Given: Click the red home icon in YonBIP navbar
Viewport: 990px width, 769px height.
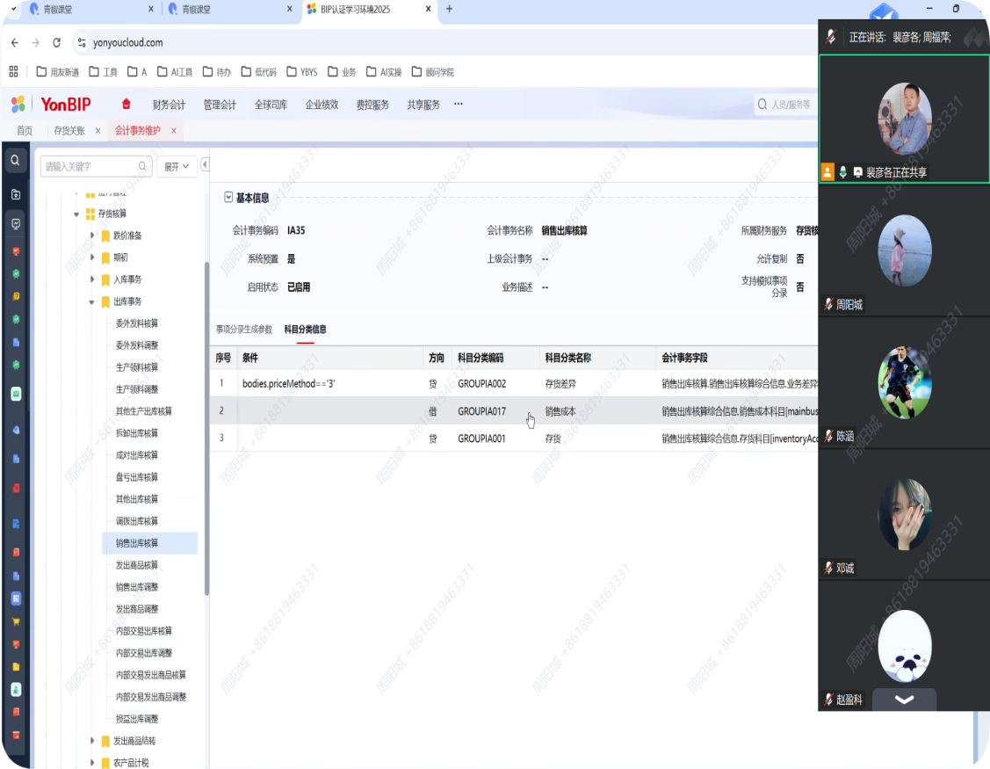Looking at the screenshot, I should [126, 104].
